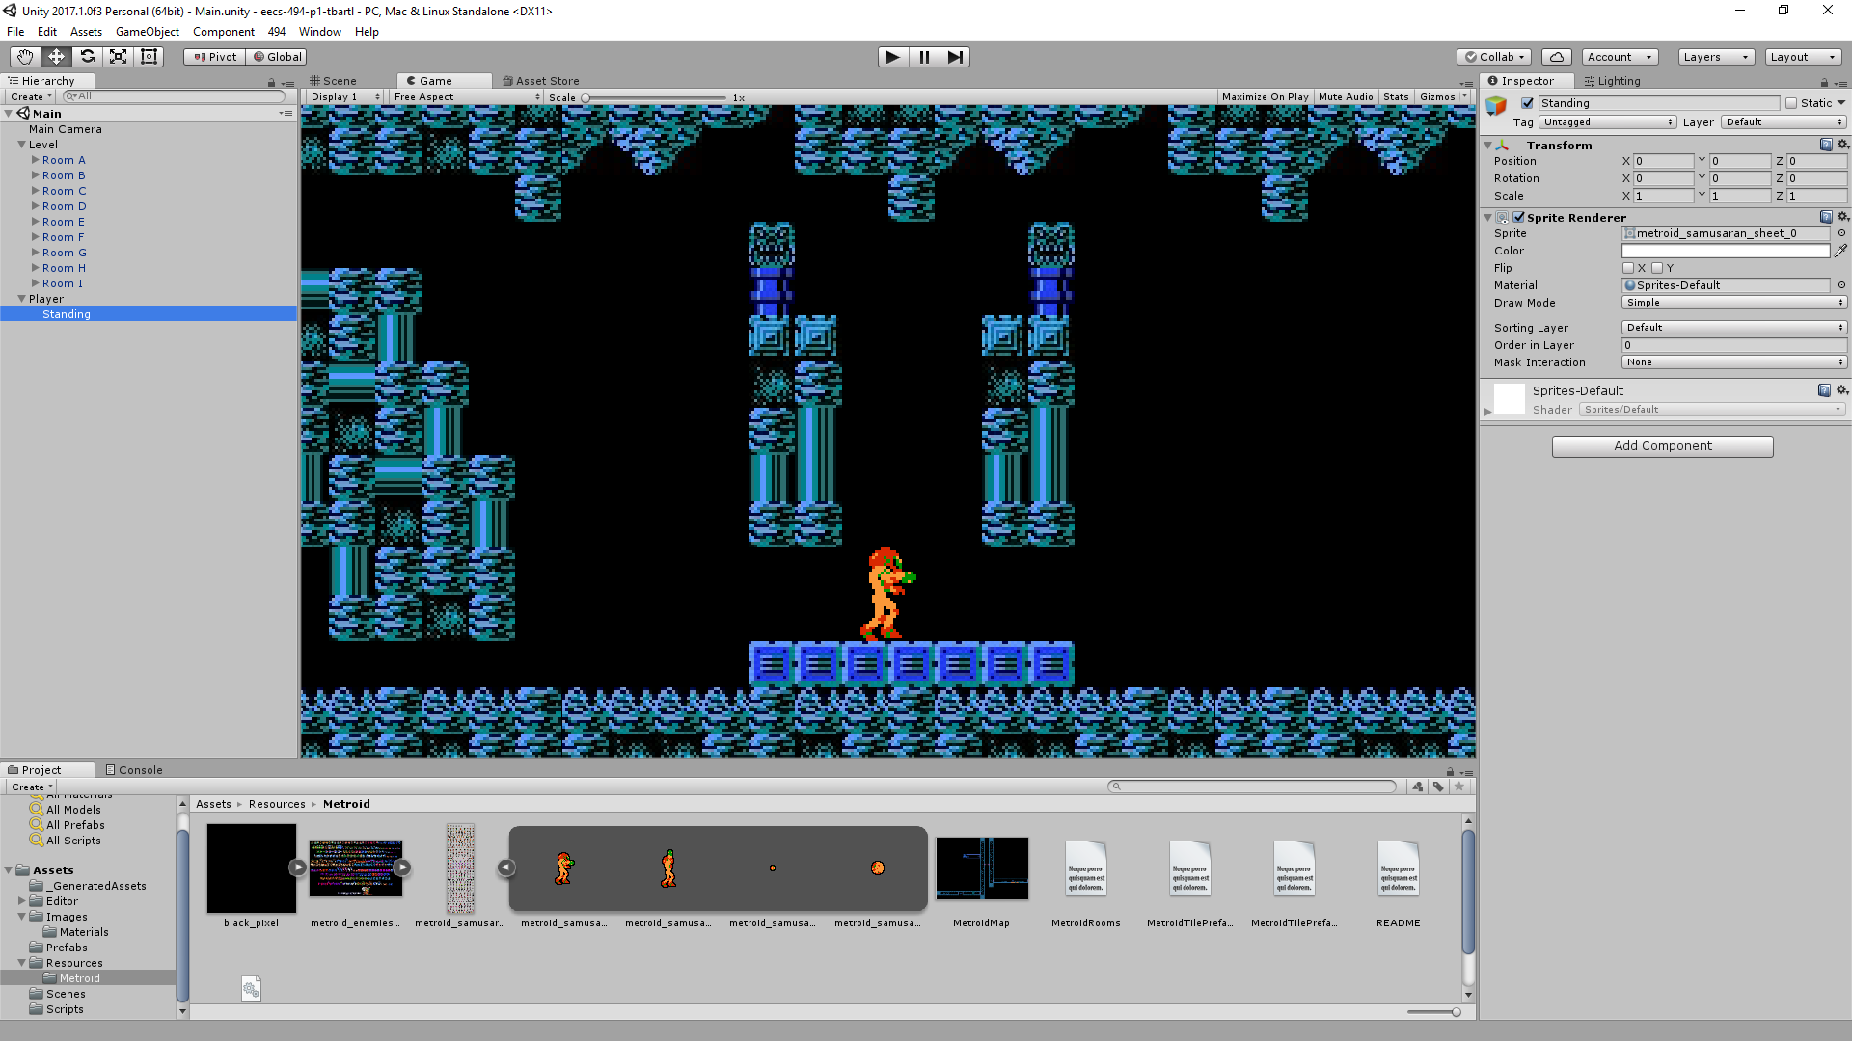Viewport: 1852px width, 1041px height.
Task: Pause the game
Action: pyautogui.click(x=924, y=57)
